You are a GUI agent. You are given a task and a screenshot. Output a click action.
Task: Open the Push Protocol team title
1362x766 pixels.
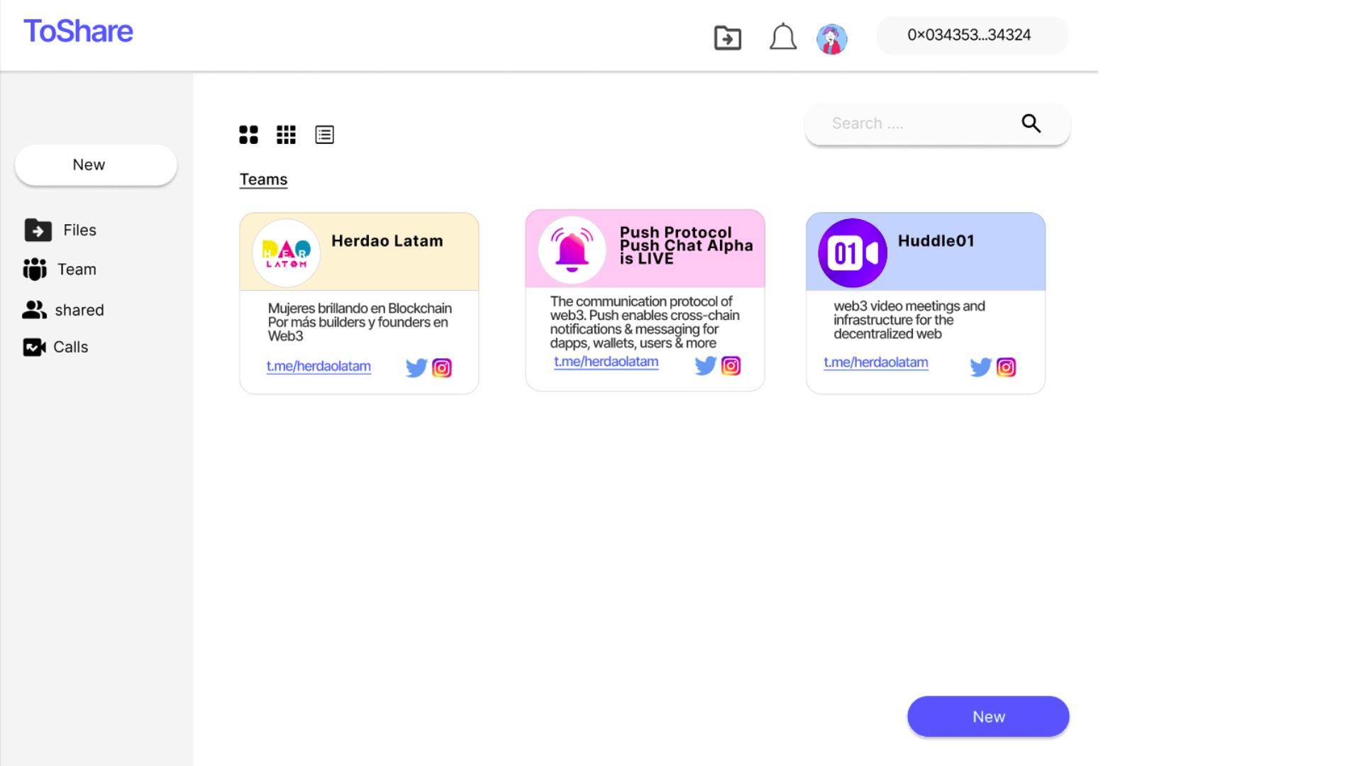pyautogui.click(x=686, y=245)
